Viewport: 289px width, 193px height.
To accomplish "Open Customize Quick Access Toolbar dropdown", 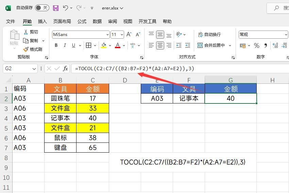I will [92, 8].
